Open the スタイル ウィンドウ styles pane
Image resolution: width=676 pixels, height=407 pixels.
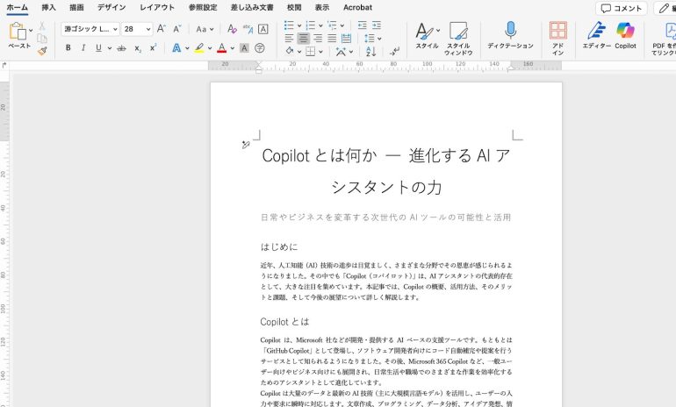458,38
